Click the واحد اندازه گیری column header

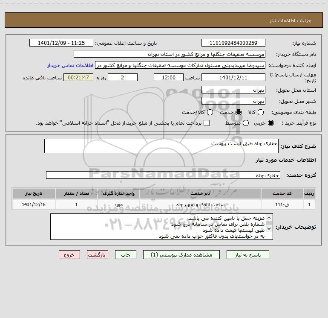click(118, 193)
